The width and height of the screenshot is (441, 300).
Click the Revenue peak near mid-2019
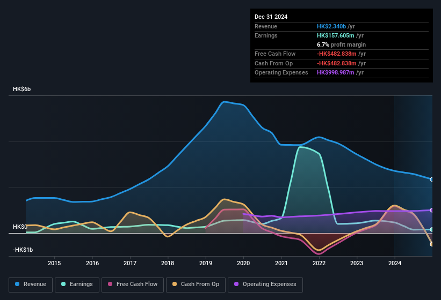point(224,102)
